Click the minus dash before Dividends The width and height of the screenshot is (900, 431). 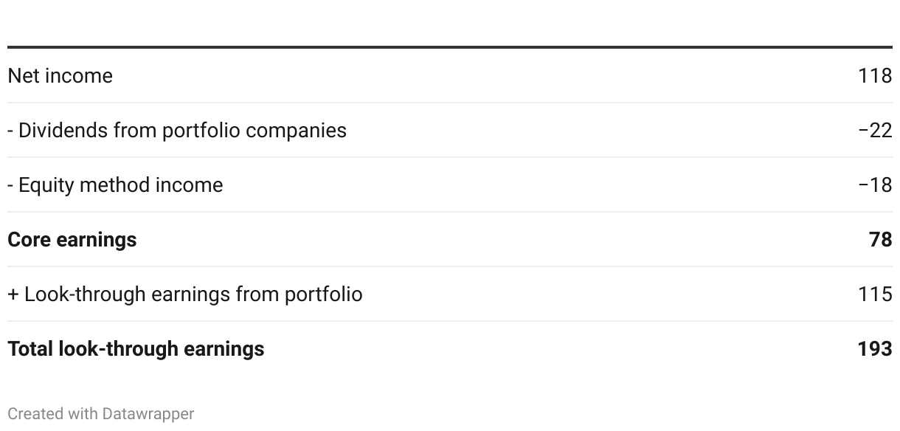10,131
